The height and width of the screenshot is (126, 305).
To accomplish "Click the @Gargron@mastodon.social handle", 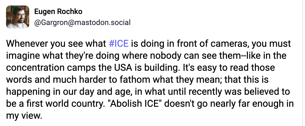I will (x=82, y=23).
